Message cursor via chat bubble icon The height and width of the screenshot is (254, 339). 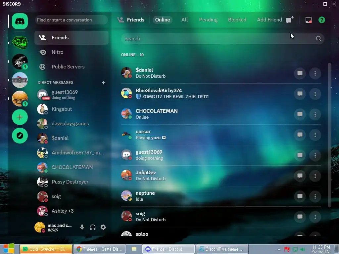(x=300, y=135)
